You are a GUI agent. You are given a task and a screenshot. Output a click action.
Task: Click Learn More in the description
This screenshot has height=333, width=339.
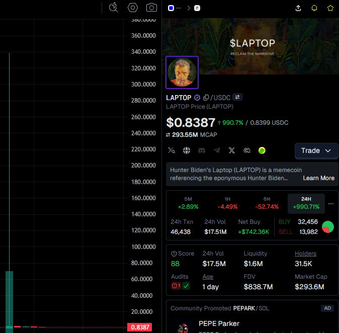click(x=319, y=178)
